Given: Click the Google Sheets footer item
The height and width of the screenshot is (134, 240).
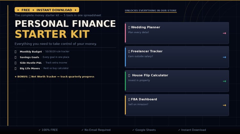Looking at the screenshot, I should coord(144,130).
